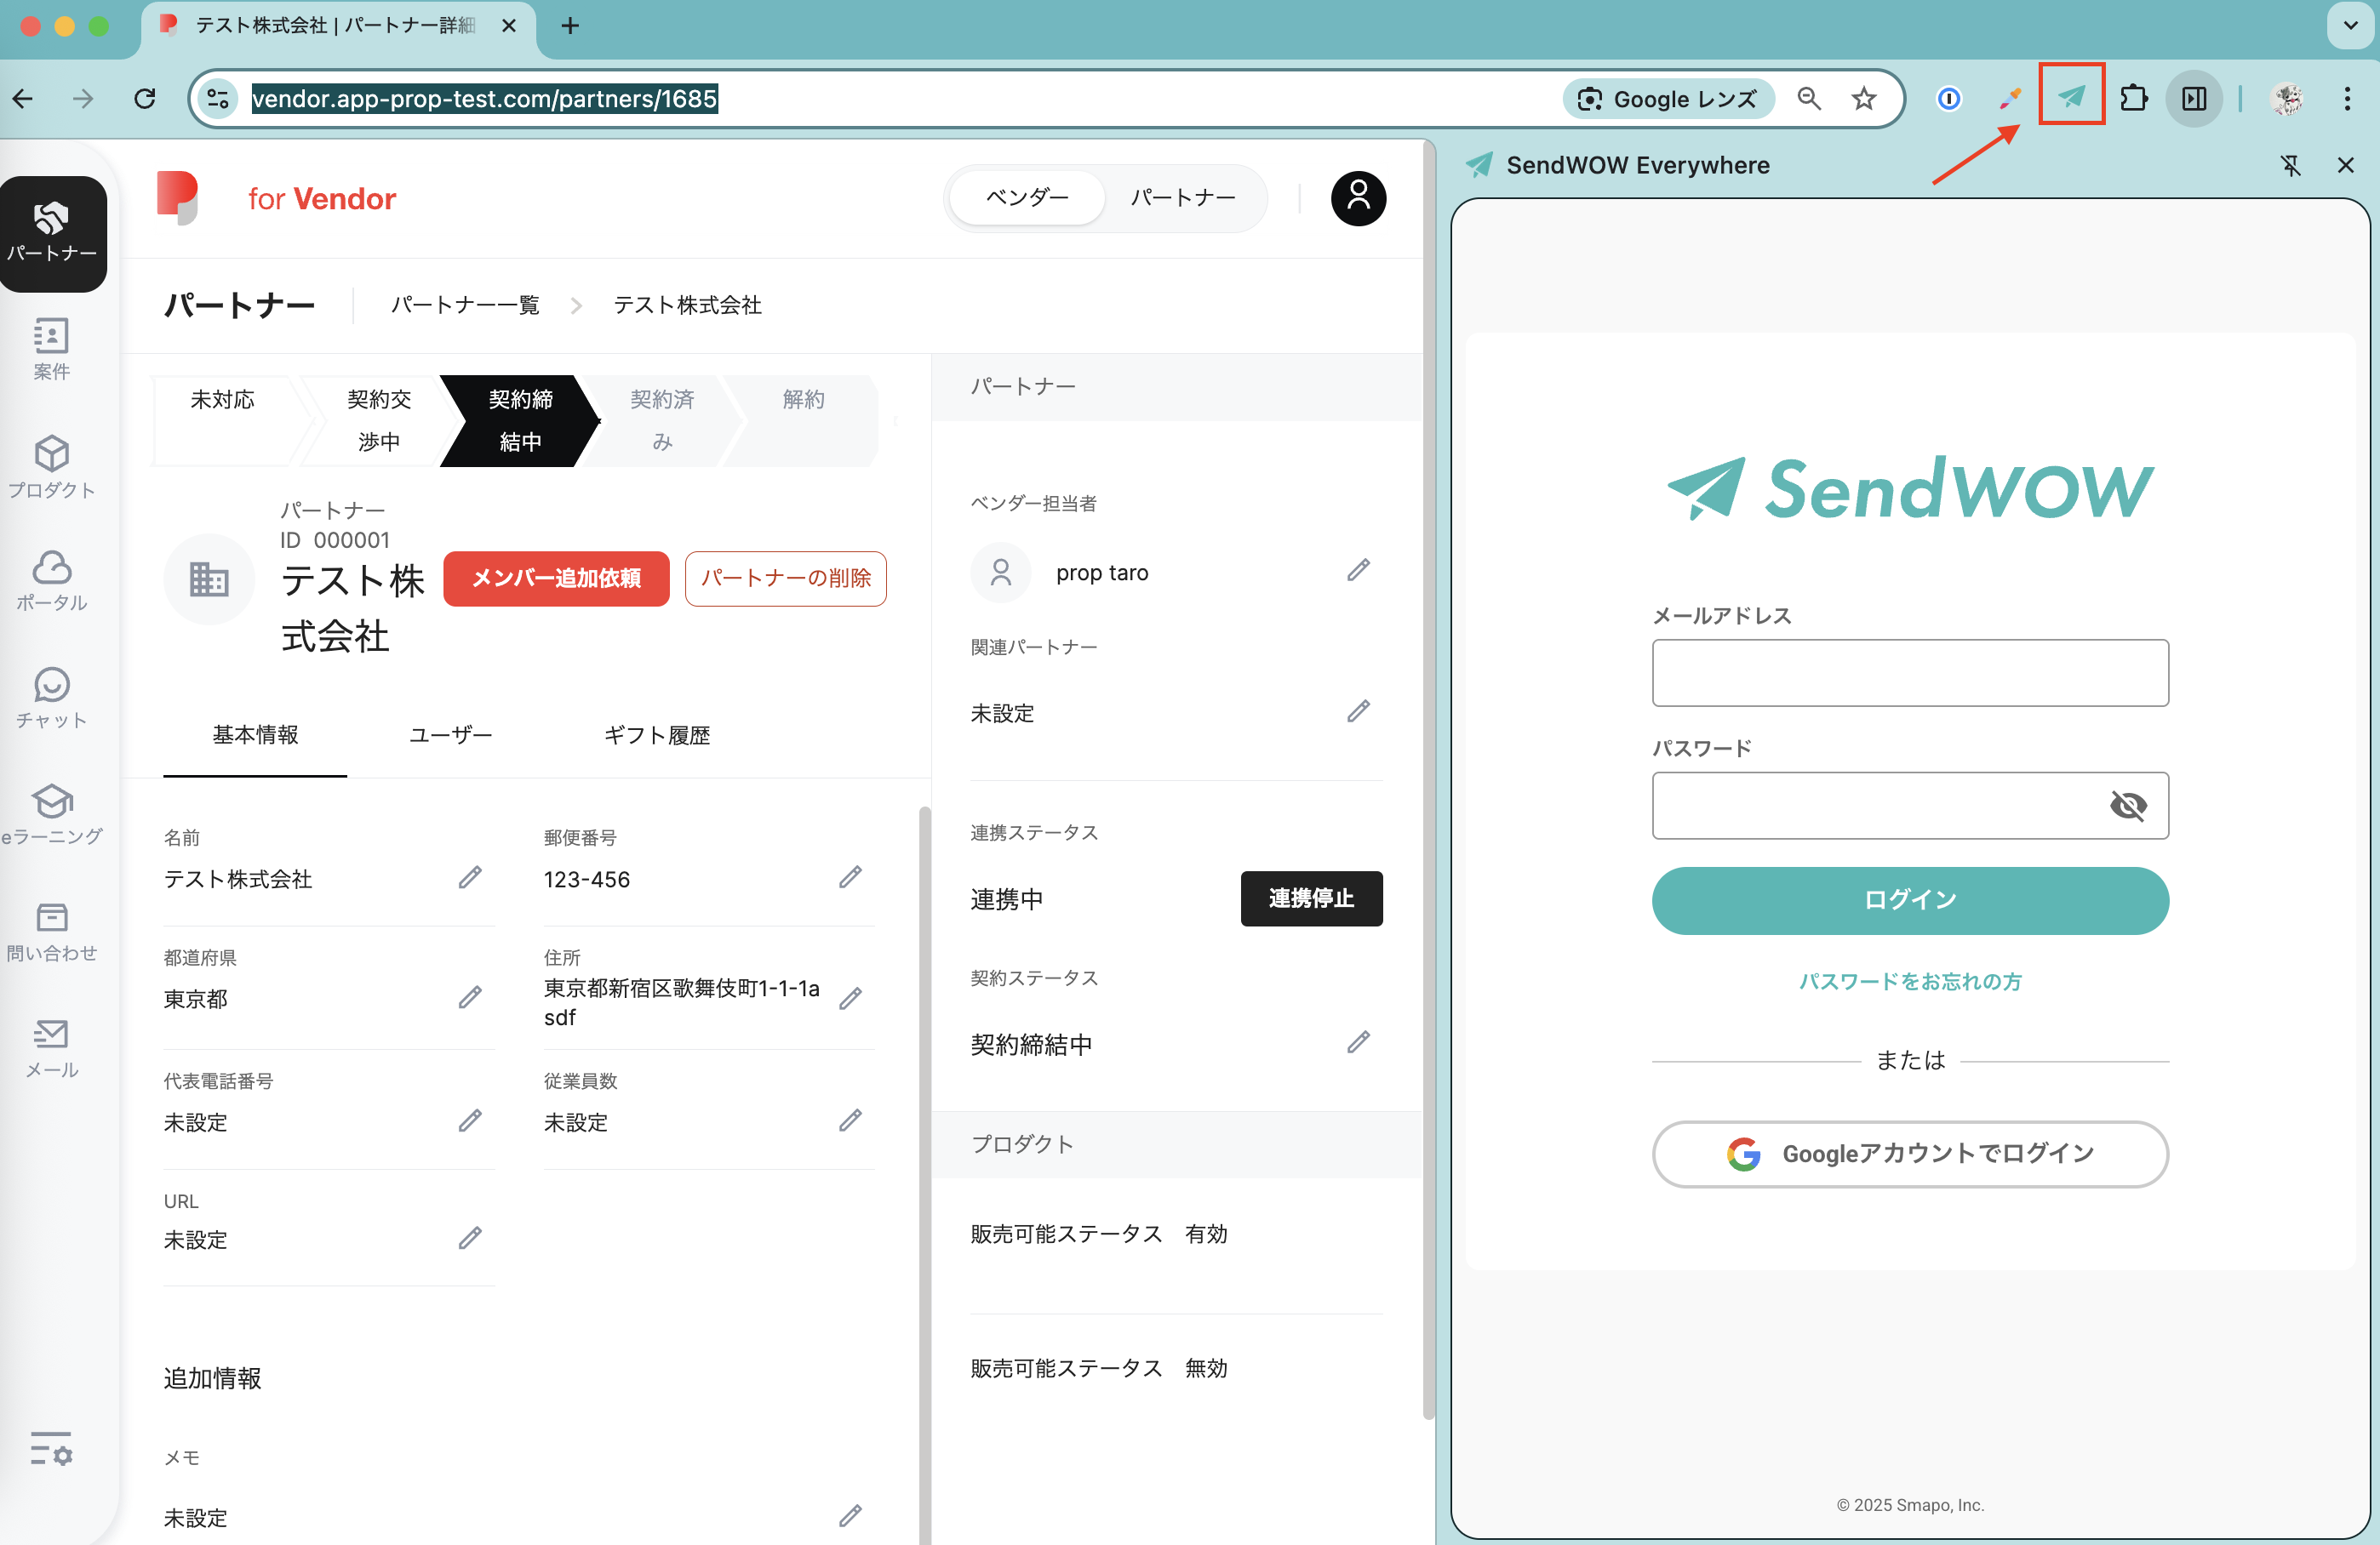Open the Chrome three-dot menu
Screen dimensions: 2380x1545
pos(2346,98)
